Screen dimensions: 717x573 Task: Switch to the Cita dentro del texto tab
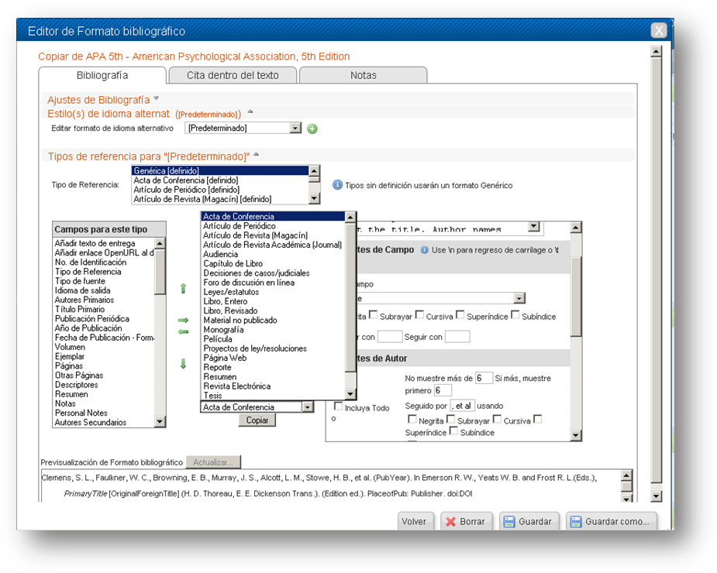(x=233, y=75)
